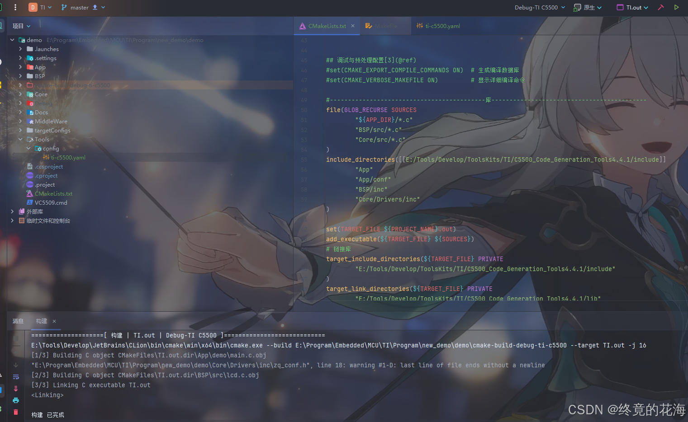Clear build output with trash icon
This screenshot has width=688, height=422.
coord(16,412)
